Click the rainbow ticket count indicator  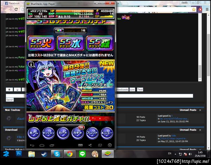click(x=70, y=30)
